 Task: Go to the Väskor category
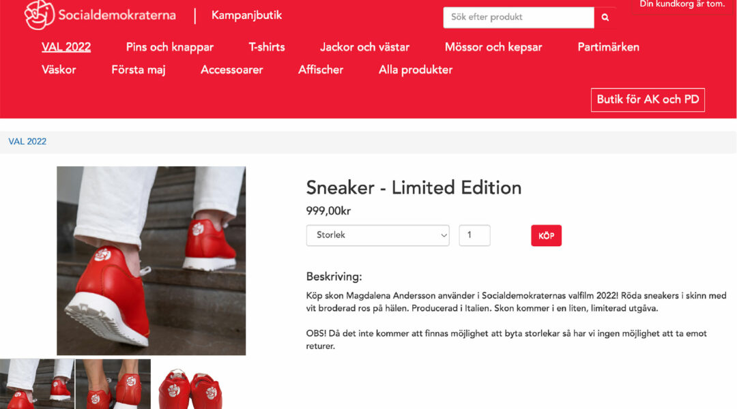[59, 70]
